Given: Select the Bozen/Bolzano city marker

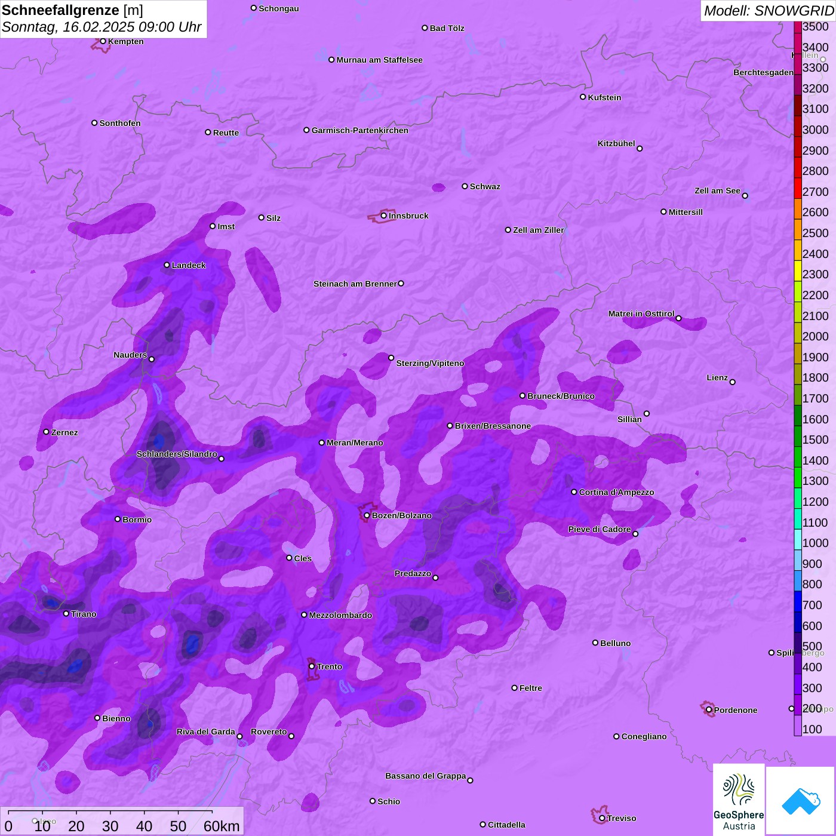Looking at the screenshot, I should click(367, 515).
